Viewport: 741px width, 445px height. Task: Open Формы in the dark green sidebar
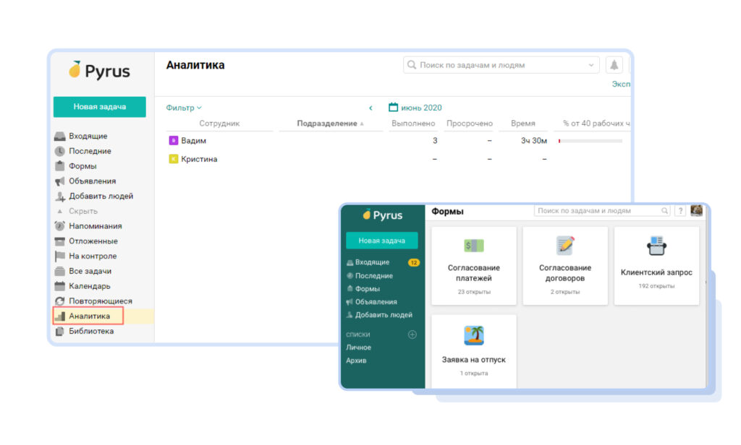coord(367,289)
